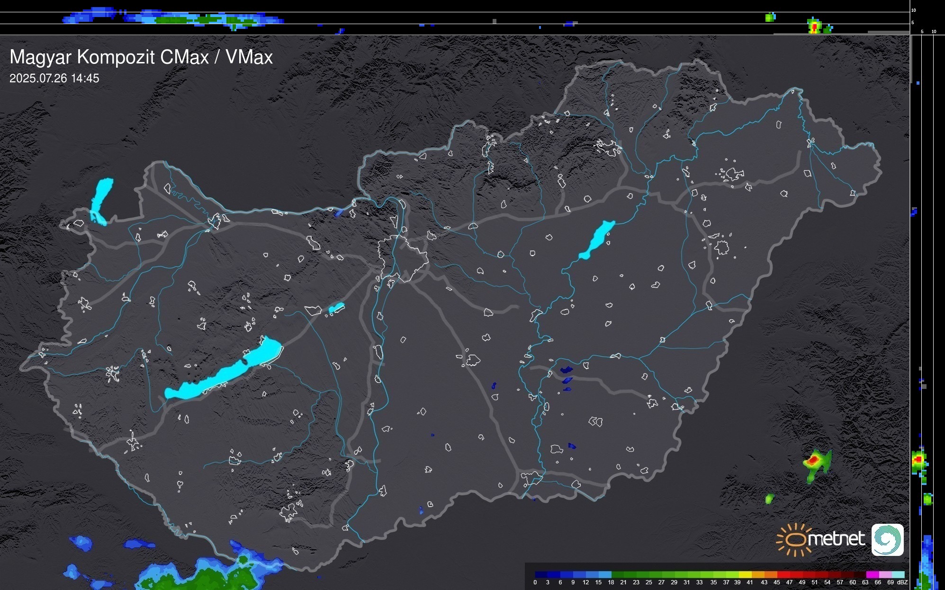Select the yellow 39 dBZ legend swatch
The image size is (945, 590).
[x=744, y=574]
